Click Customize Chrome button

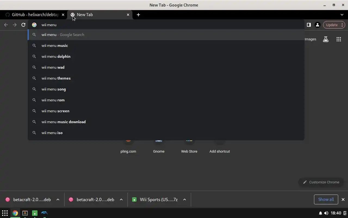tap(321, 182)
